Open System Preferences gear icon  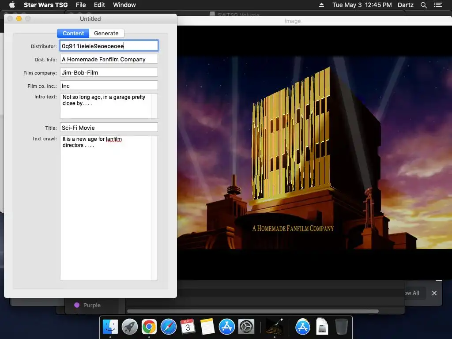click(x=246, y=327)
